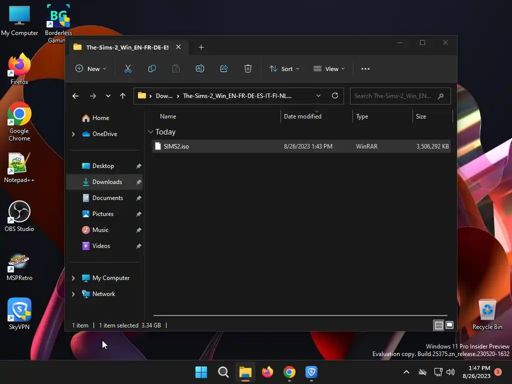Go back with the left arrow
This screenshot has height=384, width=512.
75,96
